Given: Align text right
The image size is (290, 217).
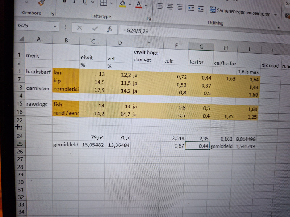Looking at the screenshot, I should pyautogui.click(x=179, y=7).
